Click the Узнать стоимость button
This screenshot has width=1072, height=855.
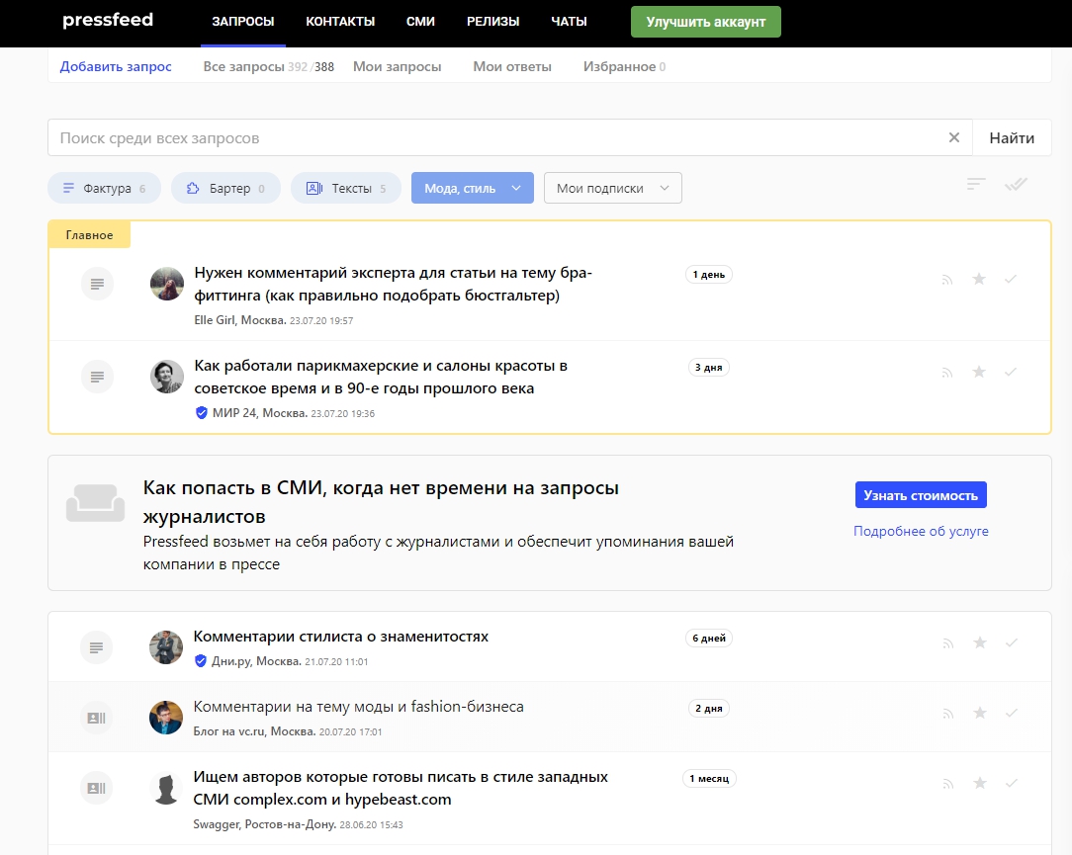coord(921,495)
